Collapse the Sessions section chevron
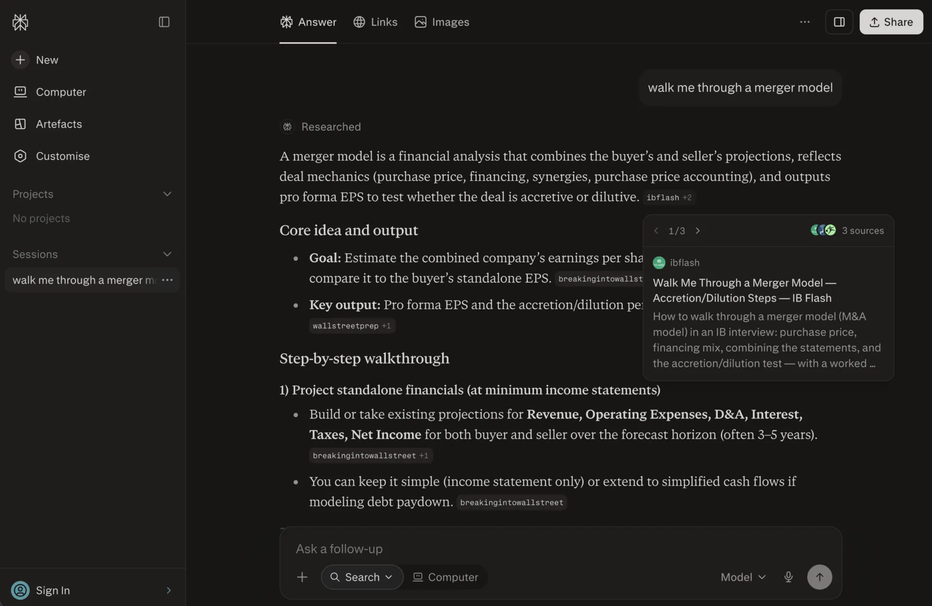 pyautogui.click(x=167, y=254)
